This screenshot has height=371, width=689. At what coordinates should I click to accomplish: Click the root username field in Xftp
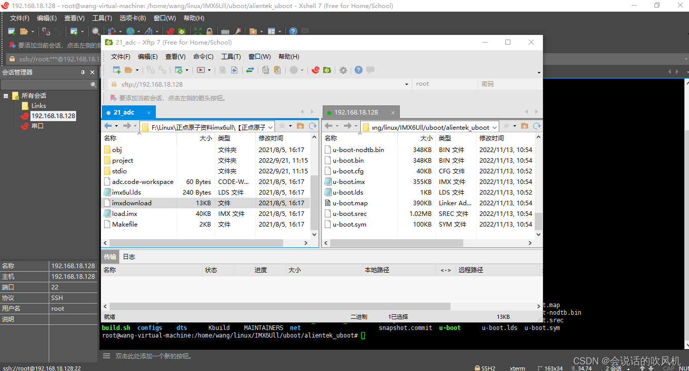[445, 84]
